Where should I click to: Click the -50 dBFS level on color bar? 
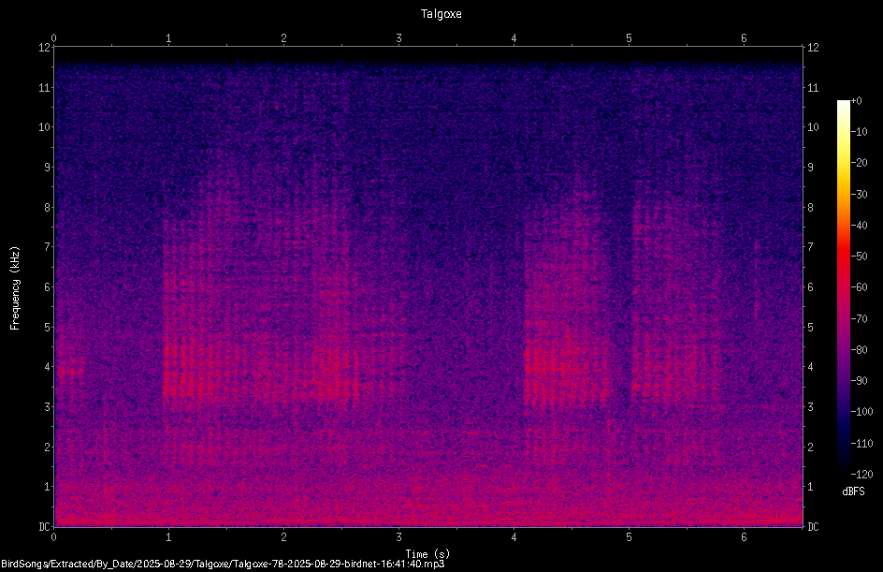(859, 256)
